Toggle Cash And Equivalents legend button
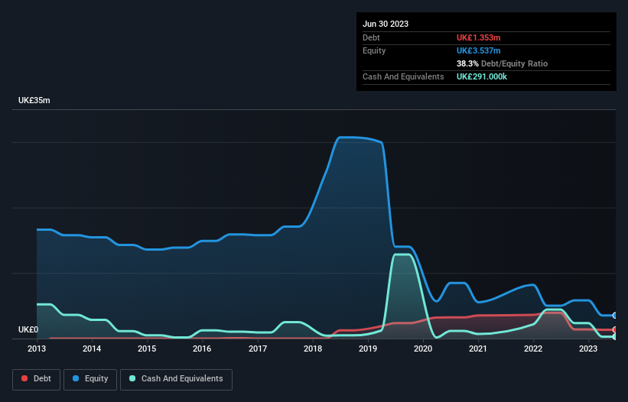This screenshot has width=628, height=402. (176, 379)
